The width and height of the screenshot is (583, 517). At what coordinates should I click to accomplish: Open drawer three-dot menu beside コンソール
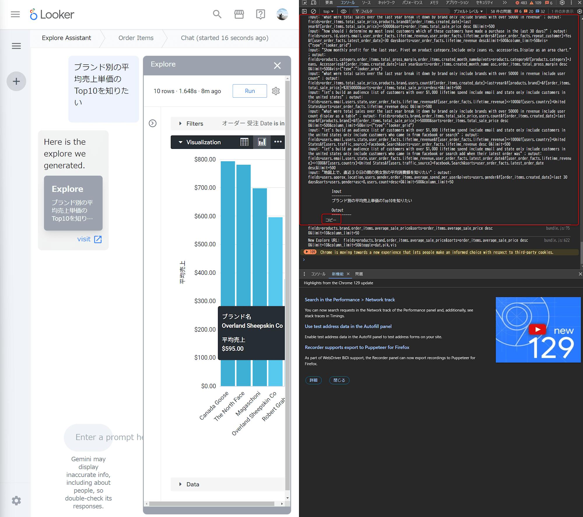(304, 274)
